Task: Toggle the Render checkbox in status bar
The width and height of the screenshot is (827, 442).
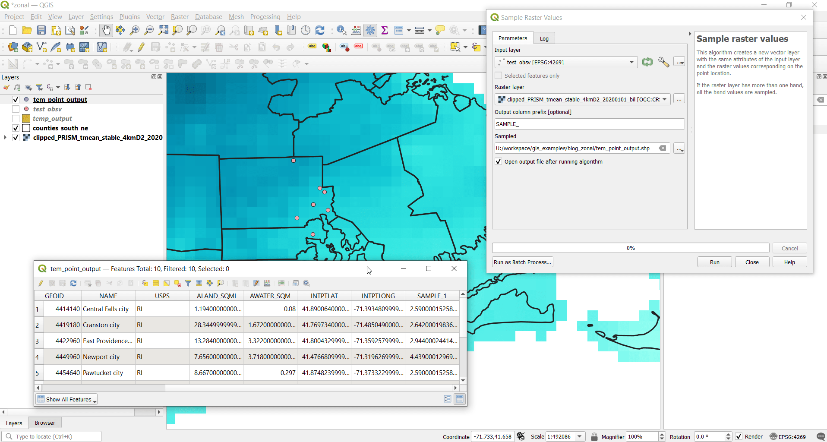Action: (x=739, y=436)
